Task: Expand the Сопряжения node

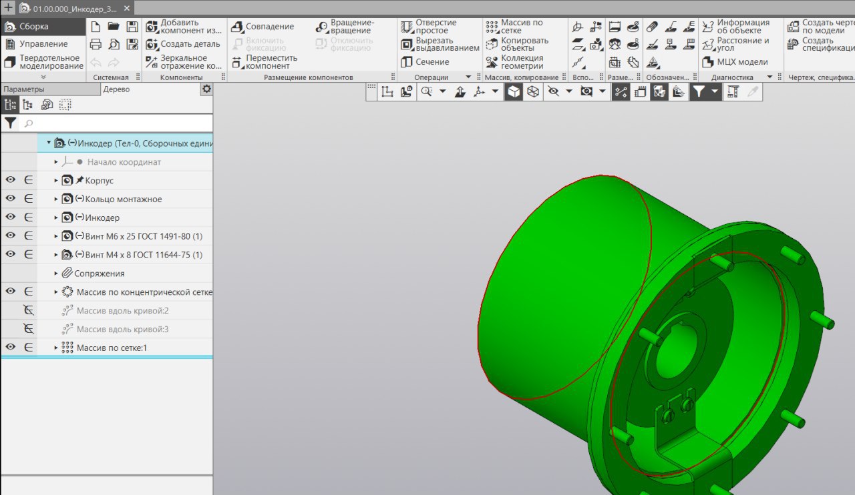Action: (56, 274)
